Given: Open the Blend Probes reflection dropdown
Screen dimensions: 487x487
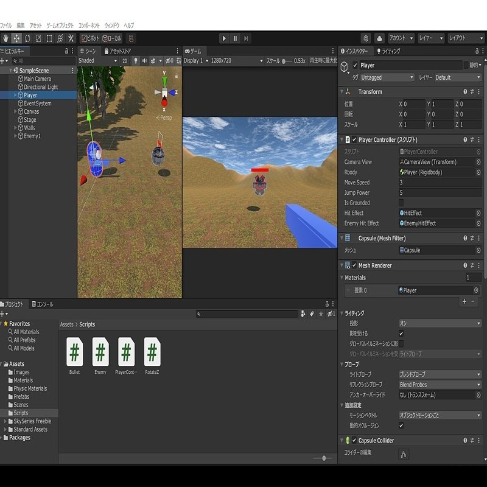Looking at the screenshot, I should pos(440,385).
